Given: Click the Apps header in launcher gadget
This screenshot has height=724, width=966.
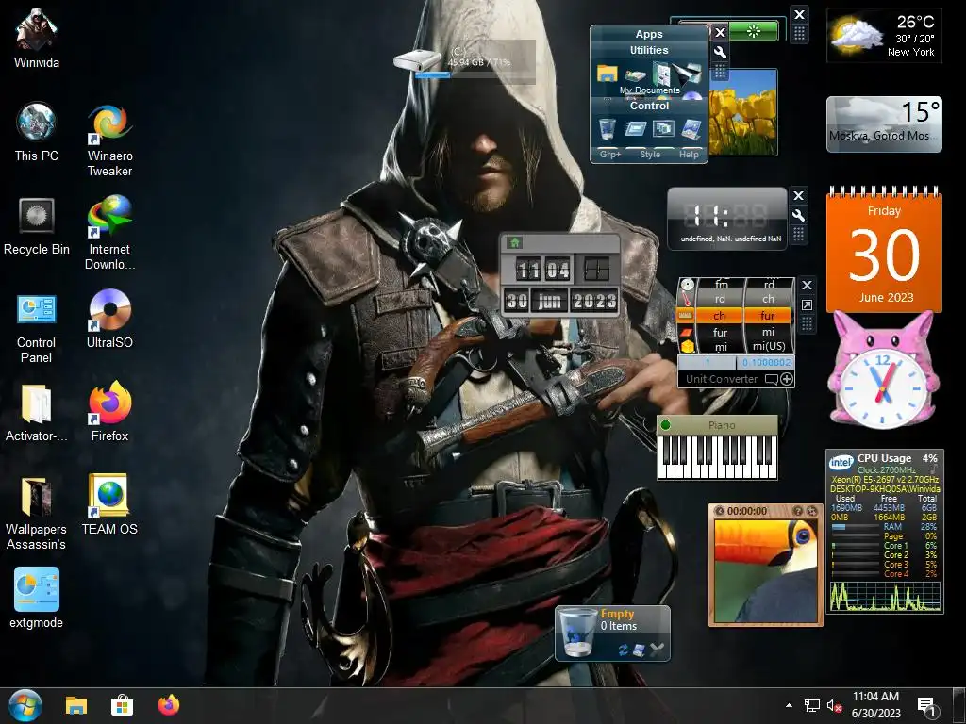Looking at the screenshot, I should [649, 35].
